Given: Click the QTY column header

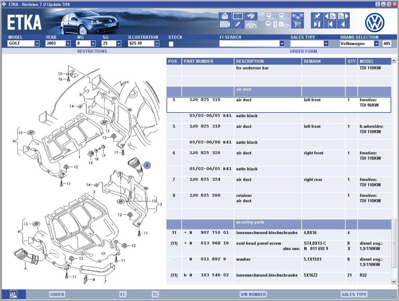Looking at the screenshot, I should pyautogui.click(x=351, y=61).
